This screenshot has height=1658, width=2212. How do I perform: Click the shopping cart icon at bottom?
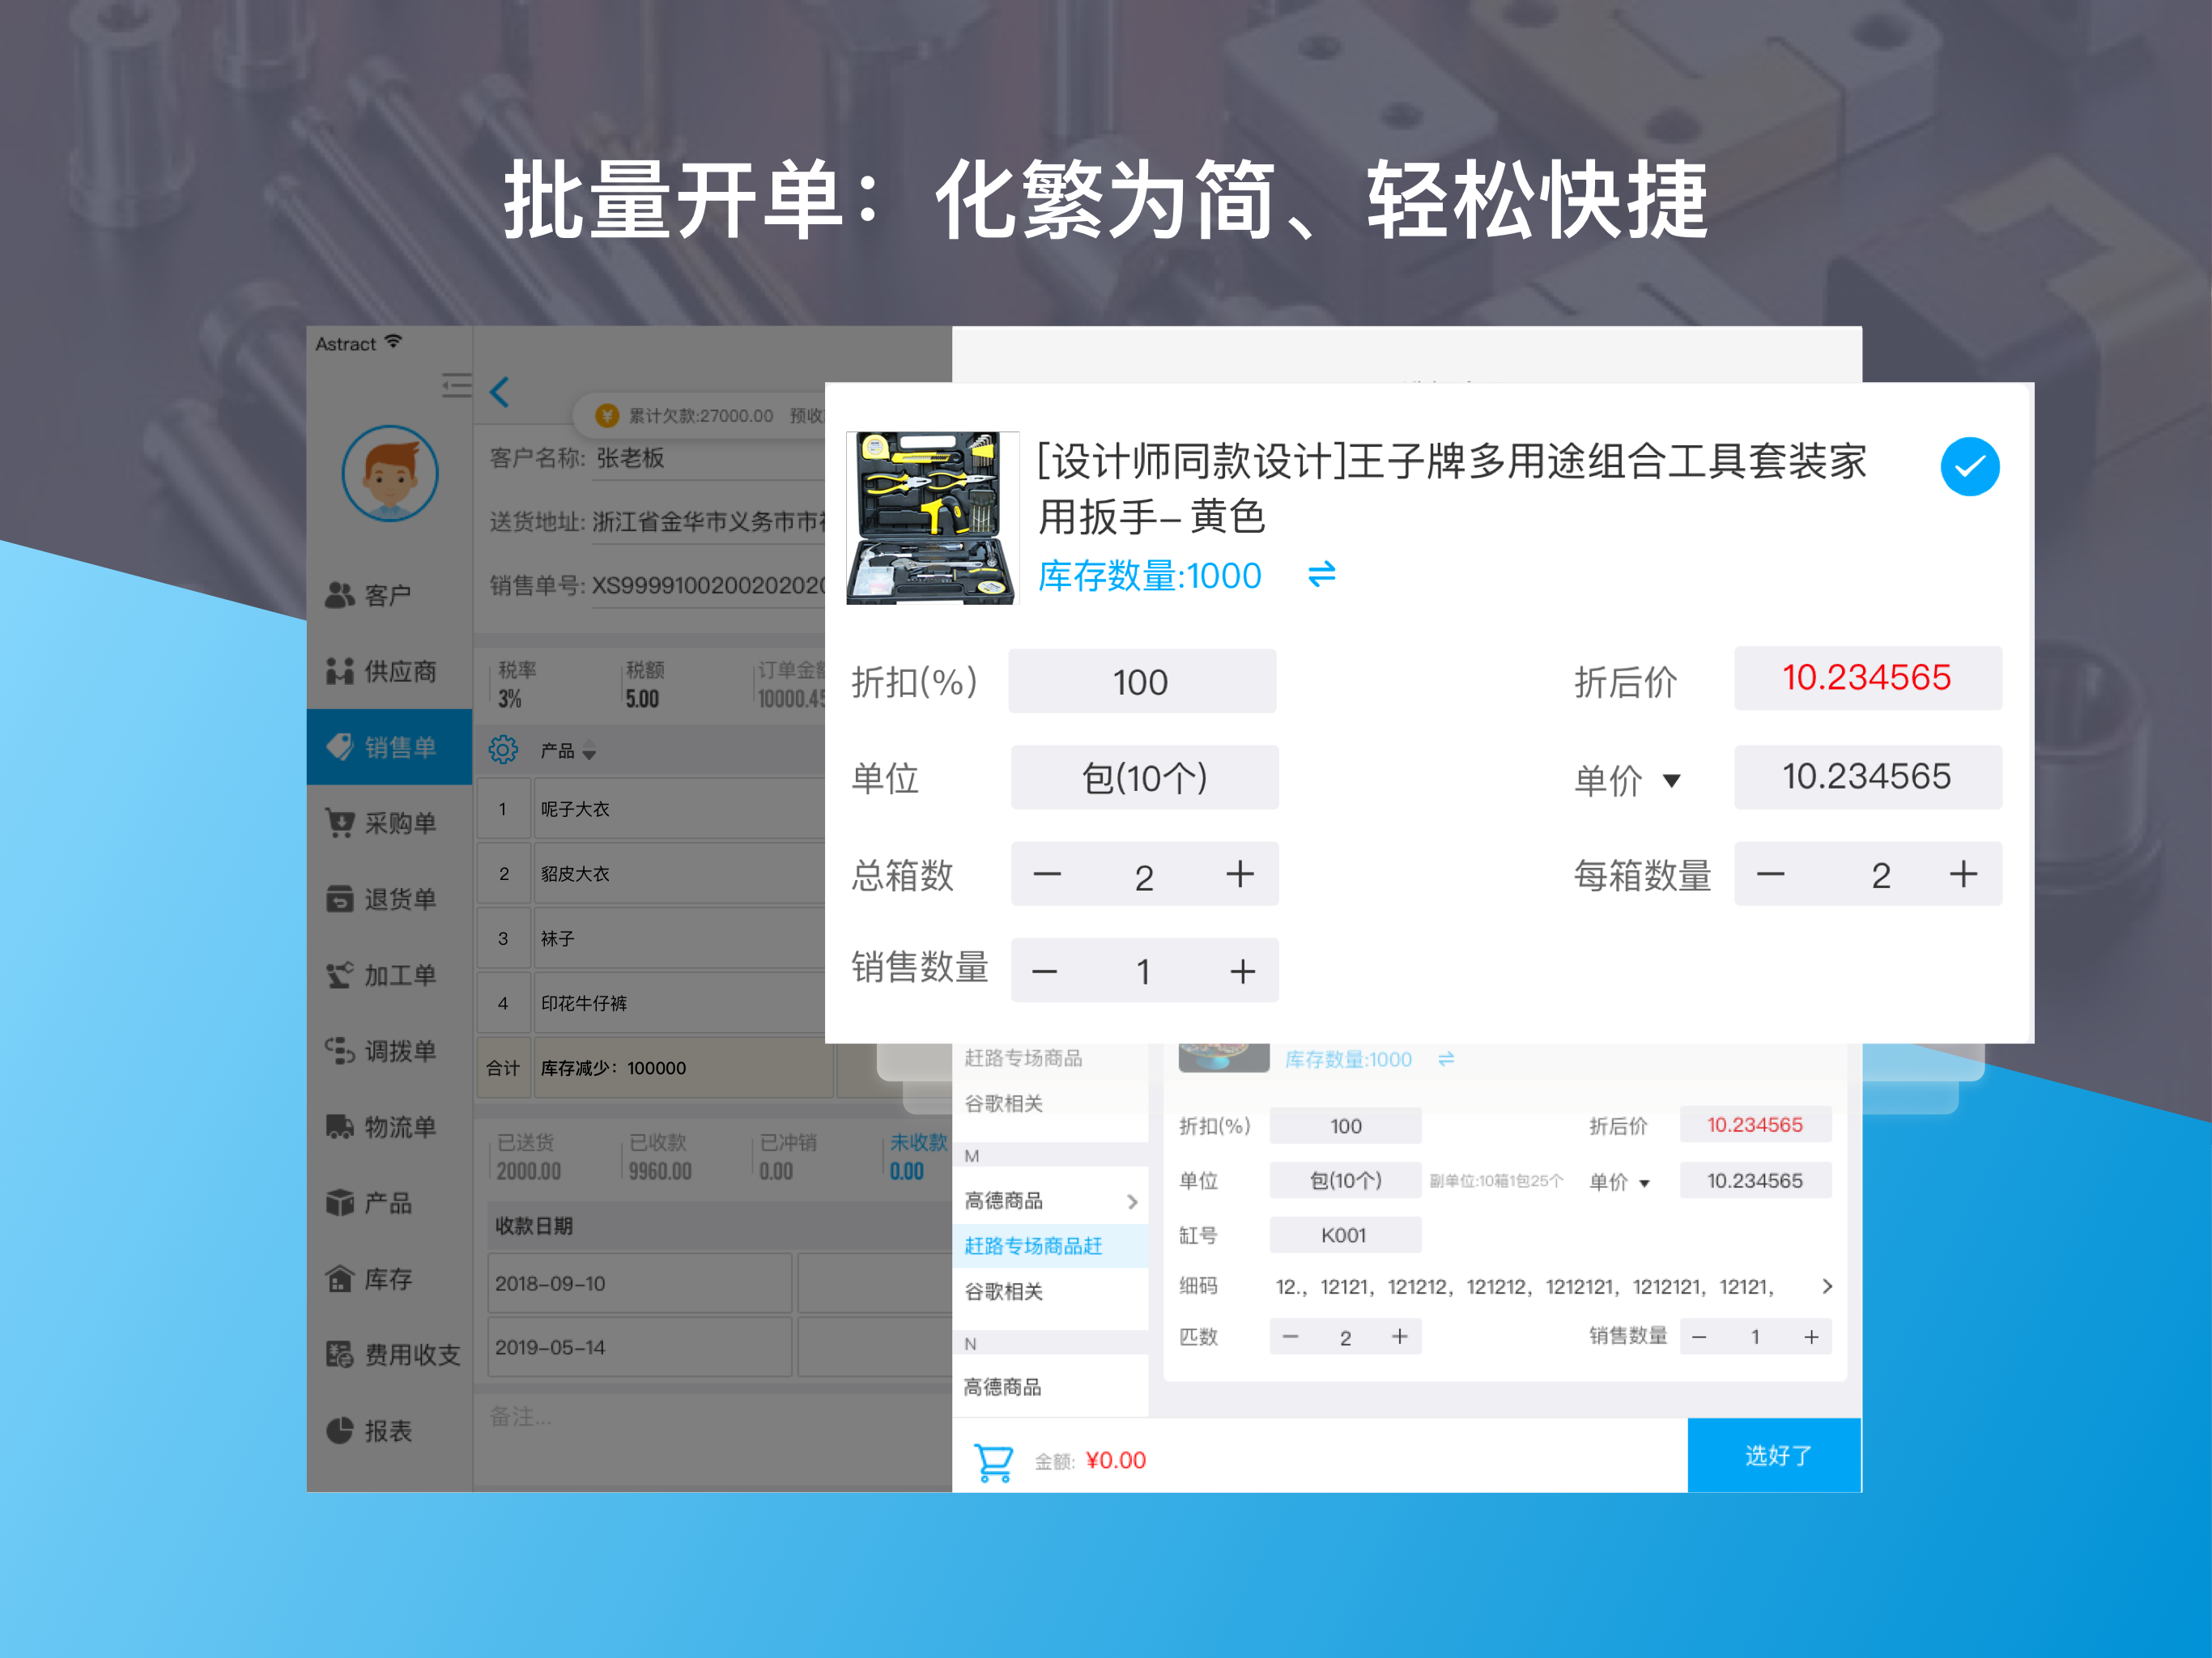click(994, 1461)
